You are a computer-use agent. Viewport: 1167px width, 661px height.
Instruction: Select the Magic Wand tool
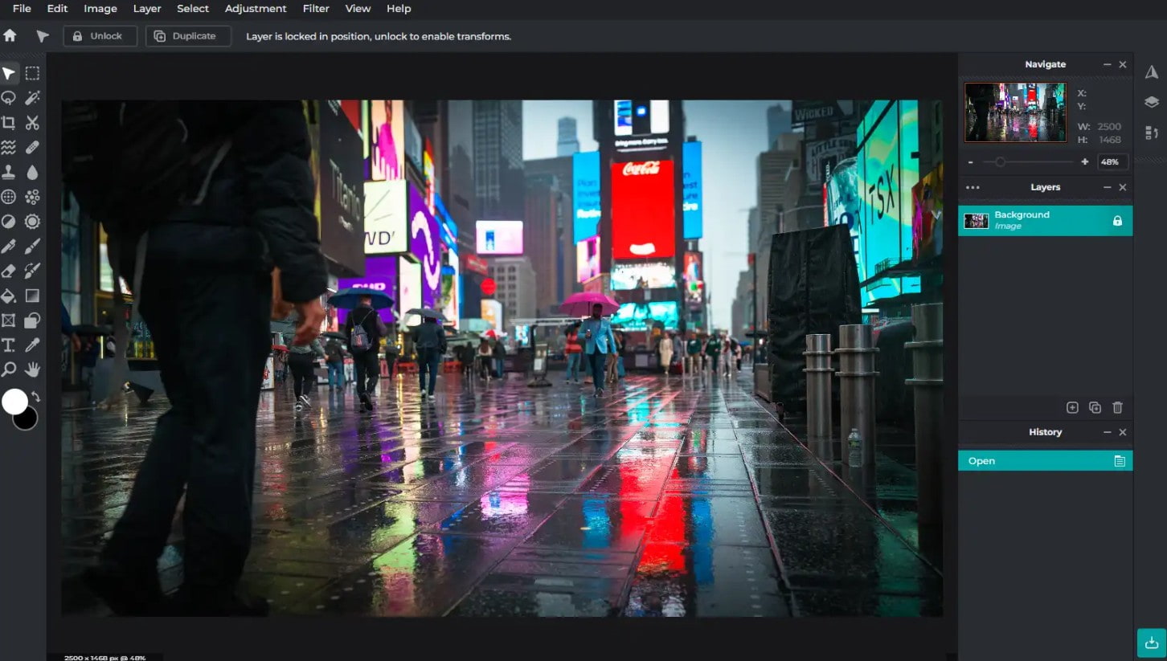pyautogui.click(x=32, y=98)
